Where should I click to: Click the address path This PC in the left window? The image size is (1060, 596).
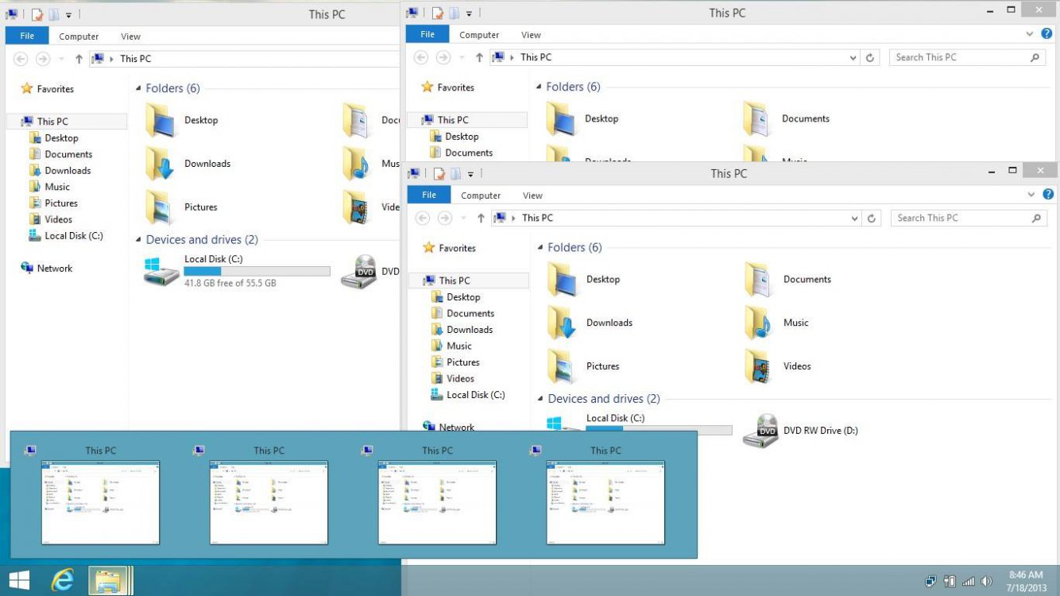point(135,59)
